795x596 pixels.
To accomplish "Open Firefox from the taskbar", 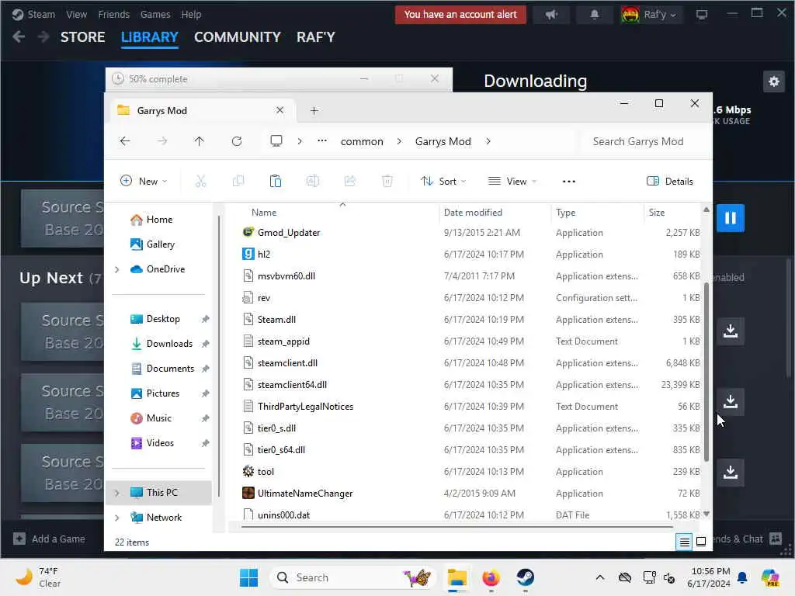I will [x=491, y=577].
